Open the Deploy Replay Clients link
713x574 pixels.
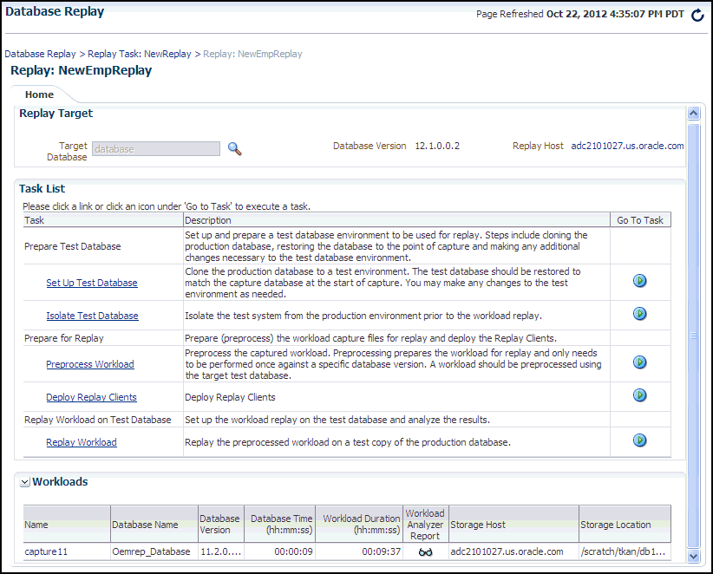click(x=91, y=397)
